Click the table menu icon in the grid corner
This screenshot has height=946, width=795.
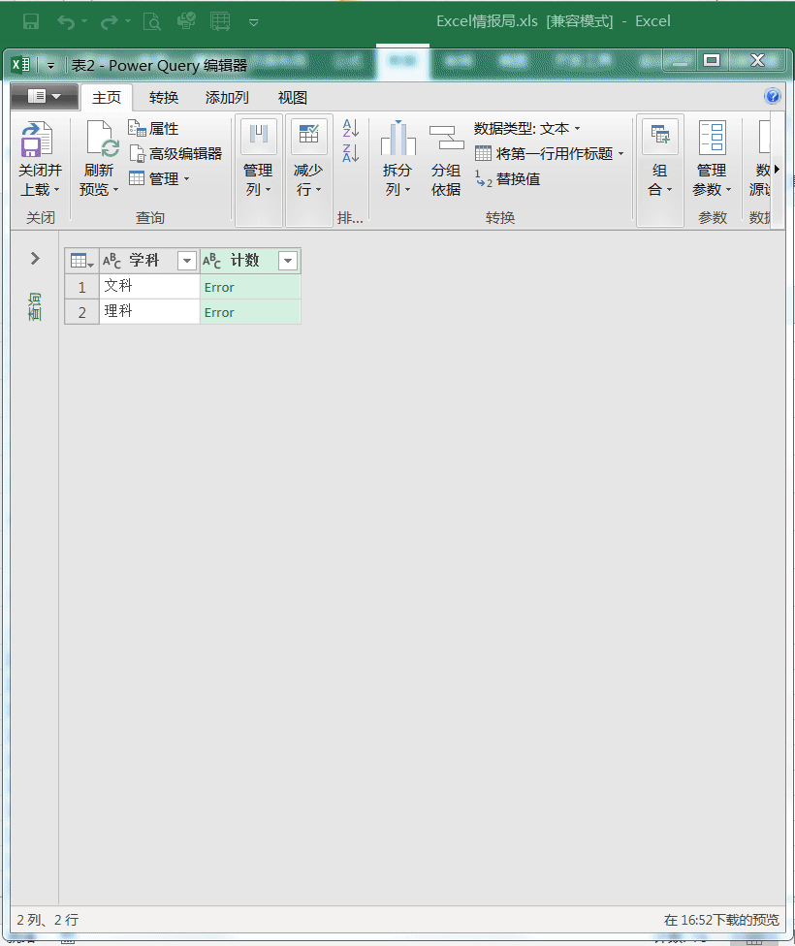pos(81,261)
